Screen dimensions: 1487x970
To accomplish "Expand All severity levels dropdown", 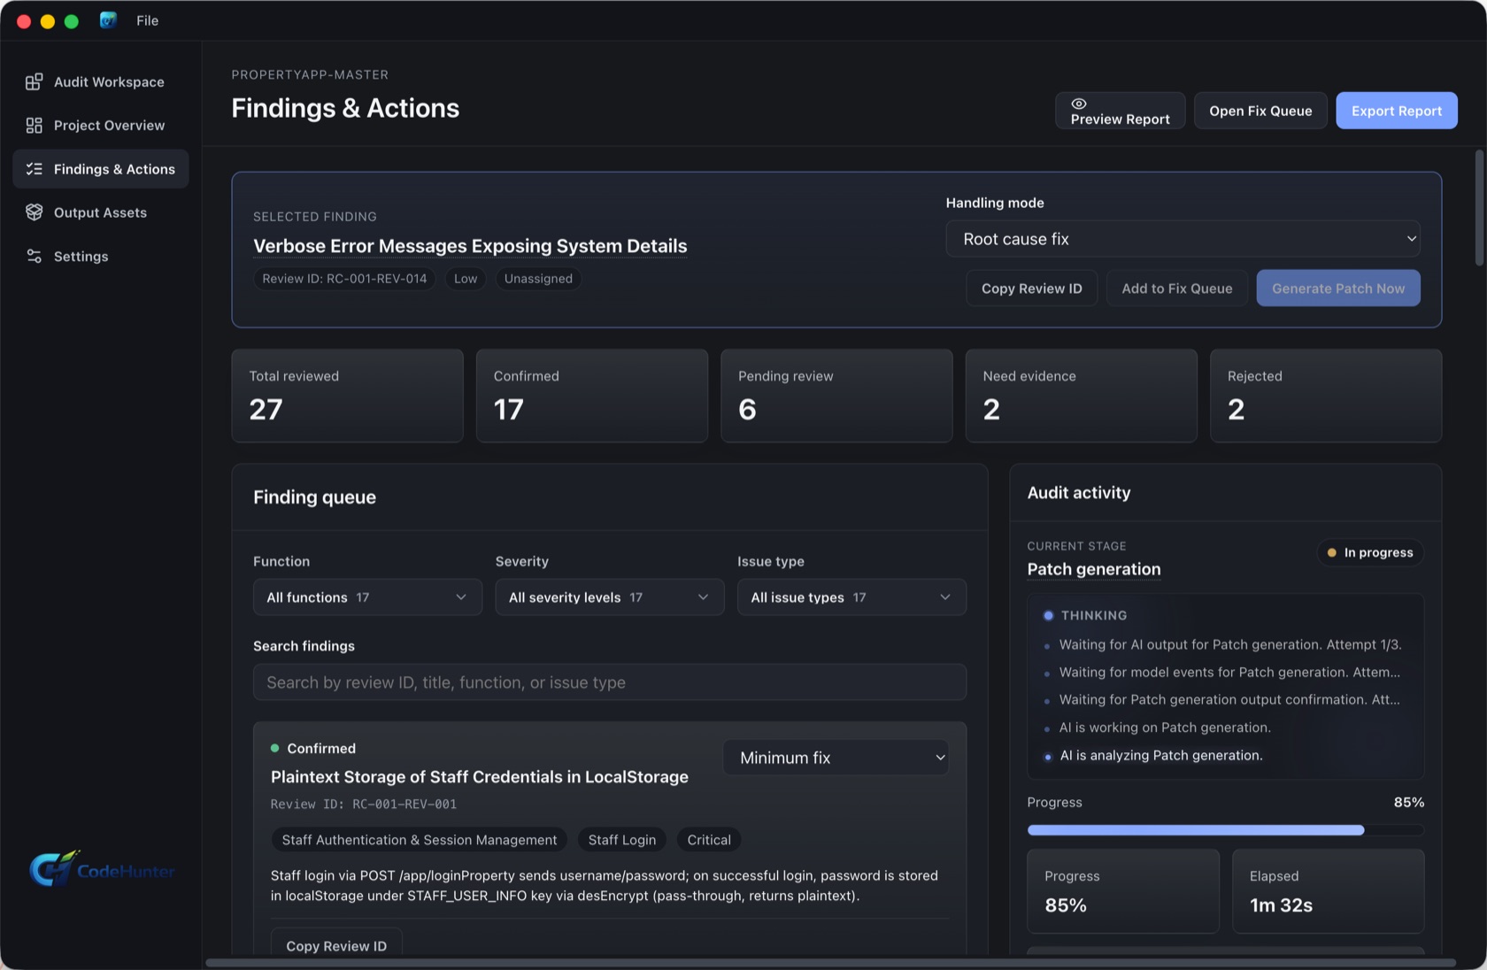I will pyautogui.click(x=609, y=597).
